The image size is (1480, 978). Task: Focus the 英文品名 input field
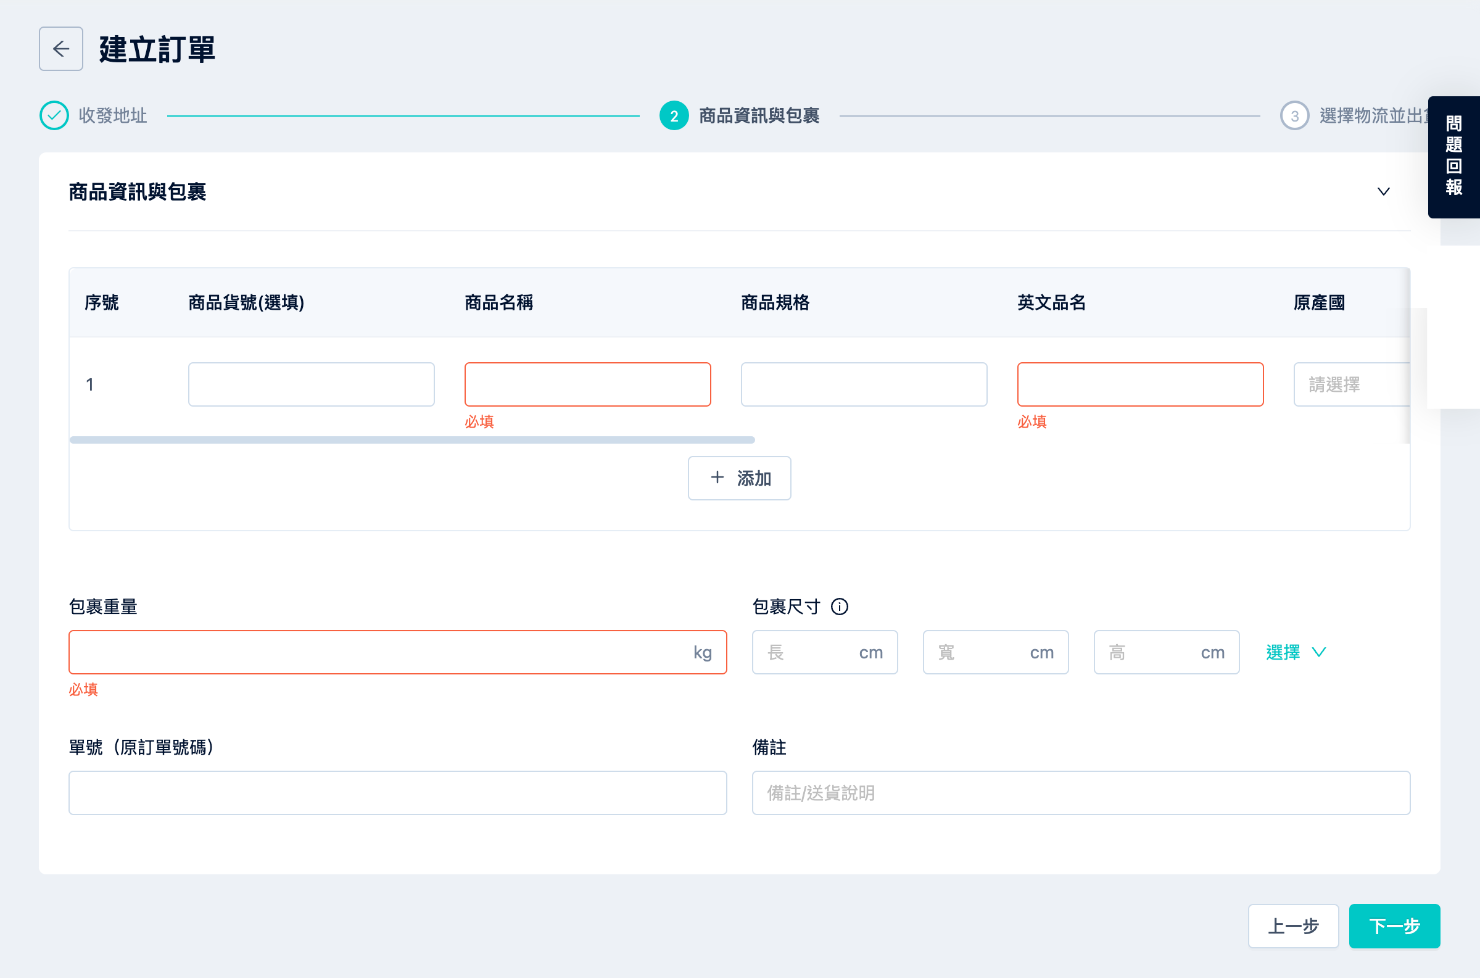(1139, 384)
